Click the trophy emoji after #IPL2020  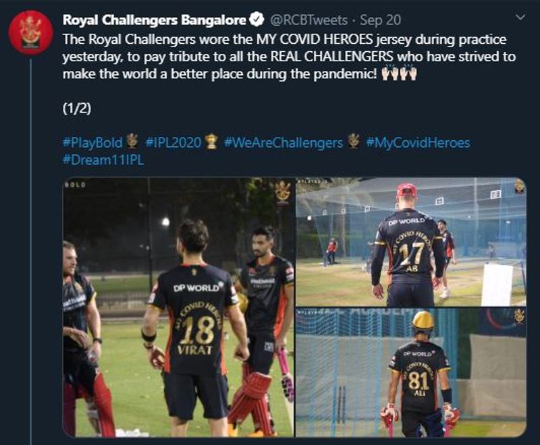[x=211, y=142]
